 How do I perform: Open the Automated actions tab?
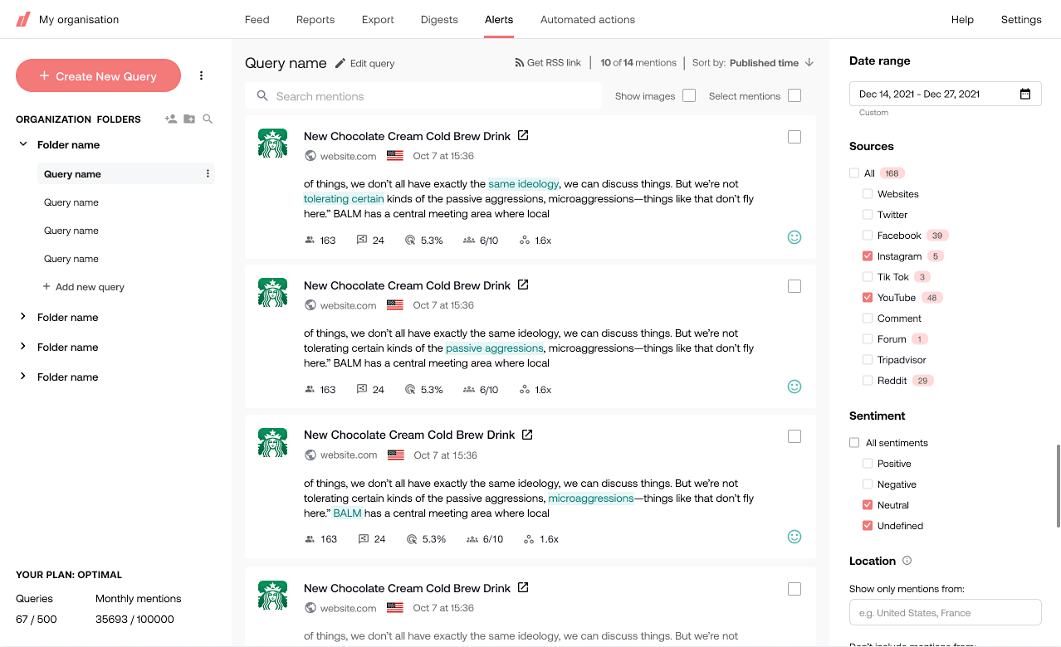587,19
